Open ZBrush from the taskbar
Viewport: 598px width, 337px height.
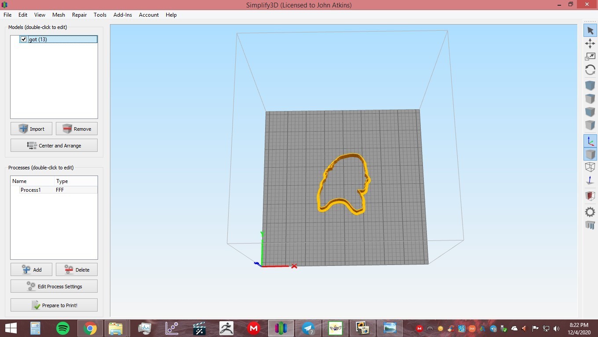click(226, 328)
